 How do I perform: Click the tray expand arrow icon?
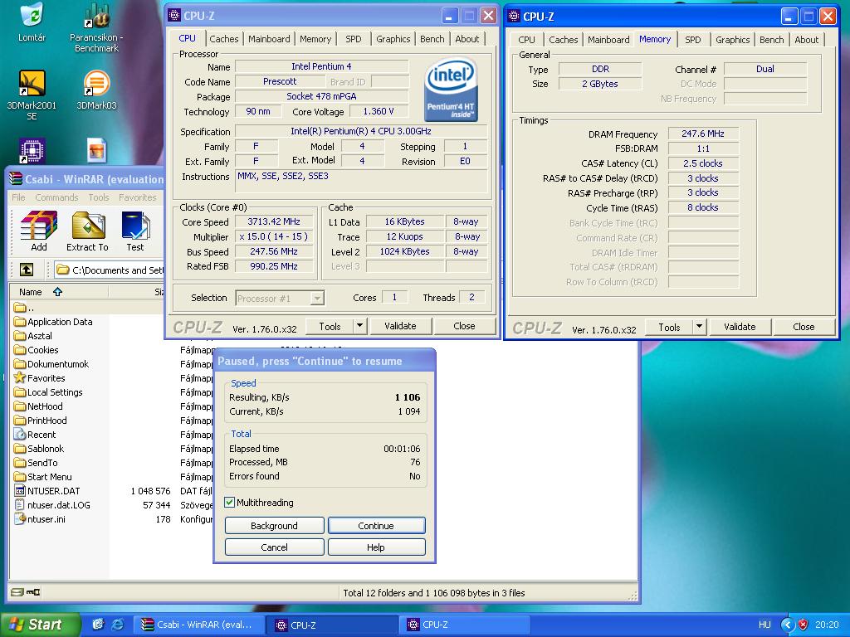coord(788,625)
